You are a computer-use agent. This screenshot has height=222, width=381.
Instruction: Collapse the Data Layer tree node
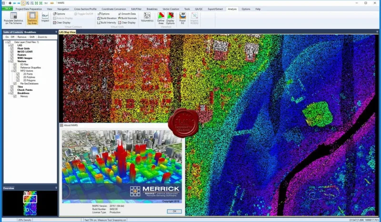[6, 42]
